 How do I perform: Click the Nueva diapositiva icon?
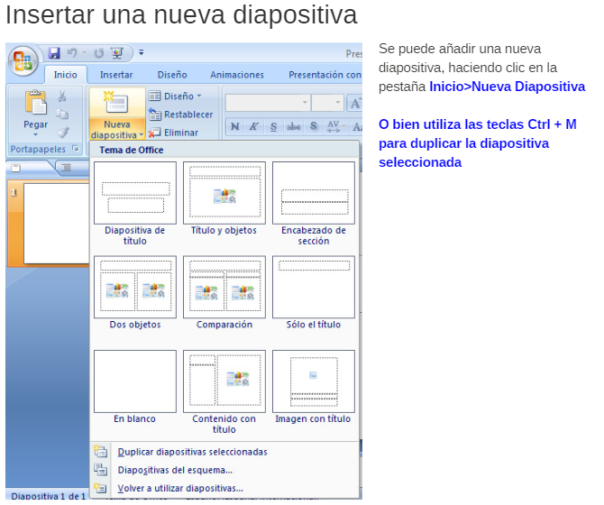pos(116,103)
